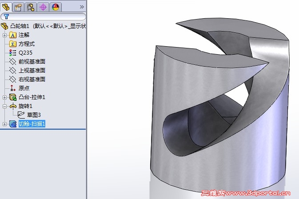Click the 旋转1 revolve icon

click(x=13, y=106)
